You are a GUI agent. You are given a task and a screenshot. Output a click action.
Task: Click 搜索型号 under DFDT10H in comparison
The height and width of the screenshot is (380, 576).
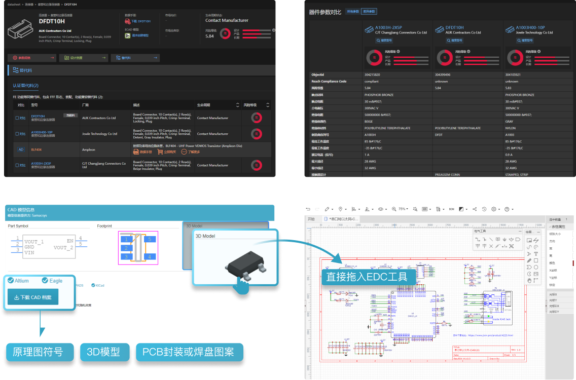pyautogui.click(x=454, y=41)
